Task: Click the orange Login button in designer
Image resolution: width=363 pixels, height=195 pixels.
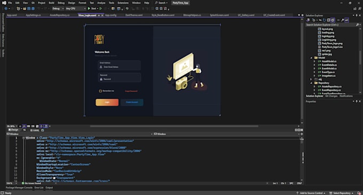Action: pyautogui.click(x=107, y=102)
